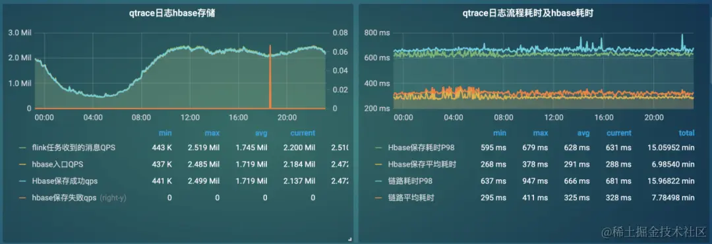The image size is (712, 244).
Task: Click the orange color line beside 链路平均耗时
Action: [x=378, y=198]
